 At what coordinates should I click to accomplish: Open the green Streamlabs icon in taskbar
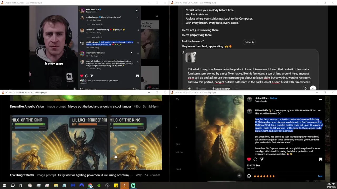point(133,186)
